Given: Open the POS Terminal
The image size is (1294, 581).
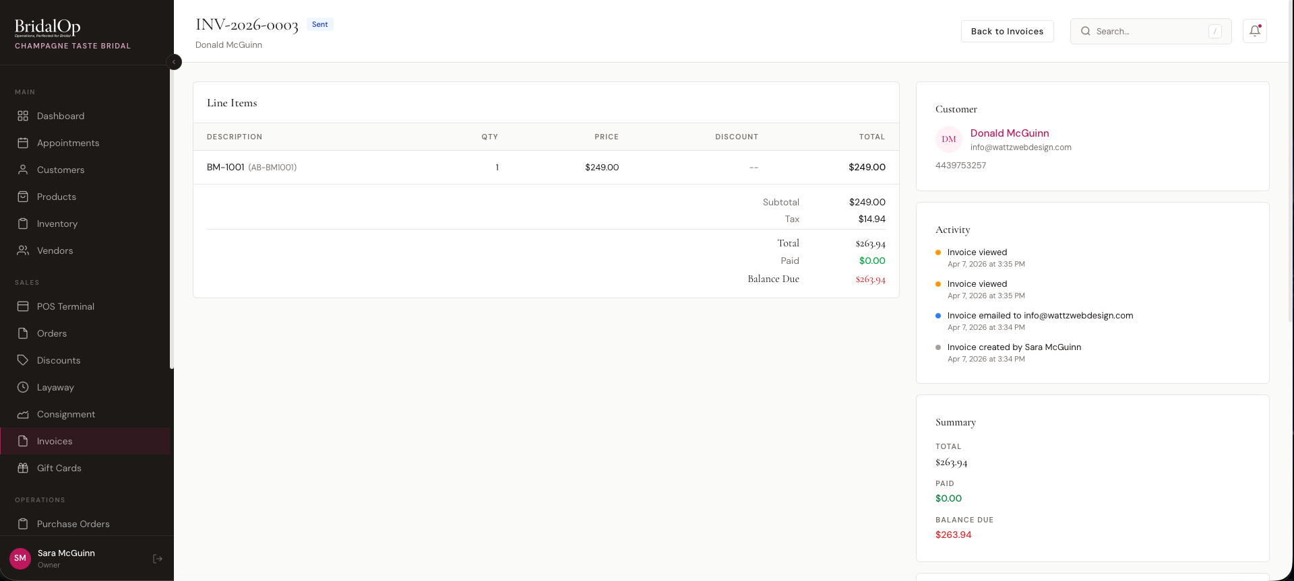Looking at the screenshot, I should pos(85,306).
